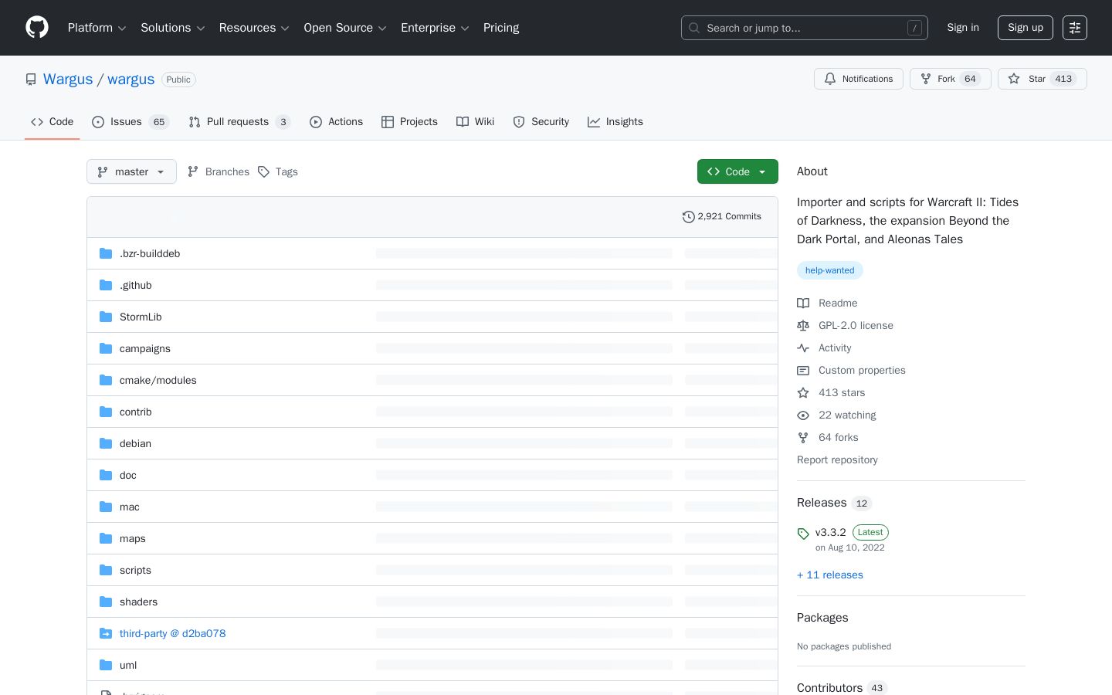Click the StormLib folder icon
The width and height of the screenshot is (1112, 695).
pyautogui.click(x=106, y=317)
